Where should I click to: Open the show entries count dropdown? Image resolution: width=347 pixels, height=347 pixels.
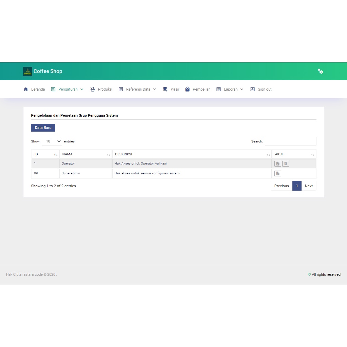click(52, 141)
